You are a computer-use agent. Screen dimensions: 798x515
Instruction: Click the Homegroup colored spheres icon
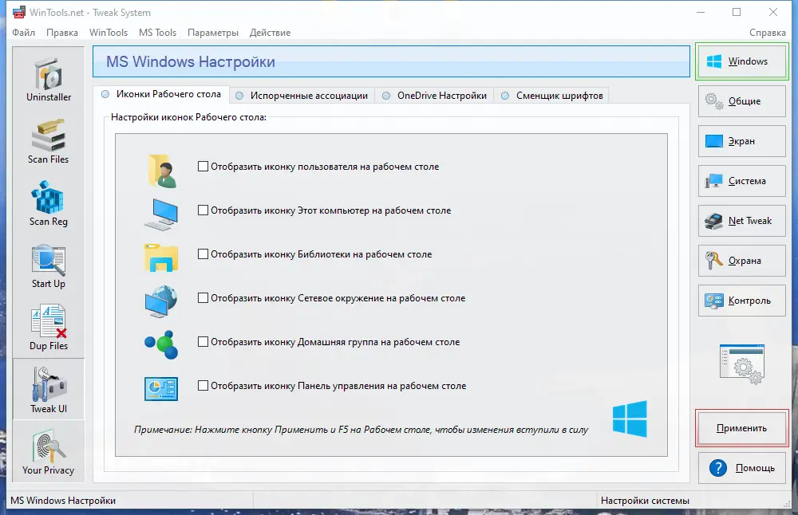(x=161, y=344)
